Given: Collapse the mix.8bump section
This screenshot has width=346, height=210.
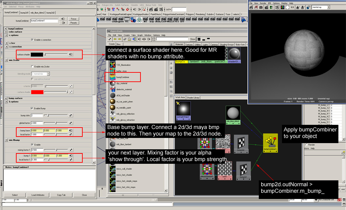Looking at the screenshot, I should [x=6, y=140].
